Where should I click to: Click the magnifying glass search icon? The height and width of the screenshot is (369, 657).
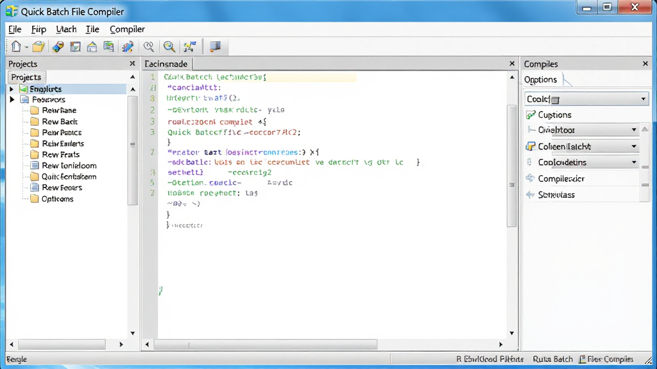coord(169,46)
